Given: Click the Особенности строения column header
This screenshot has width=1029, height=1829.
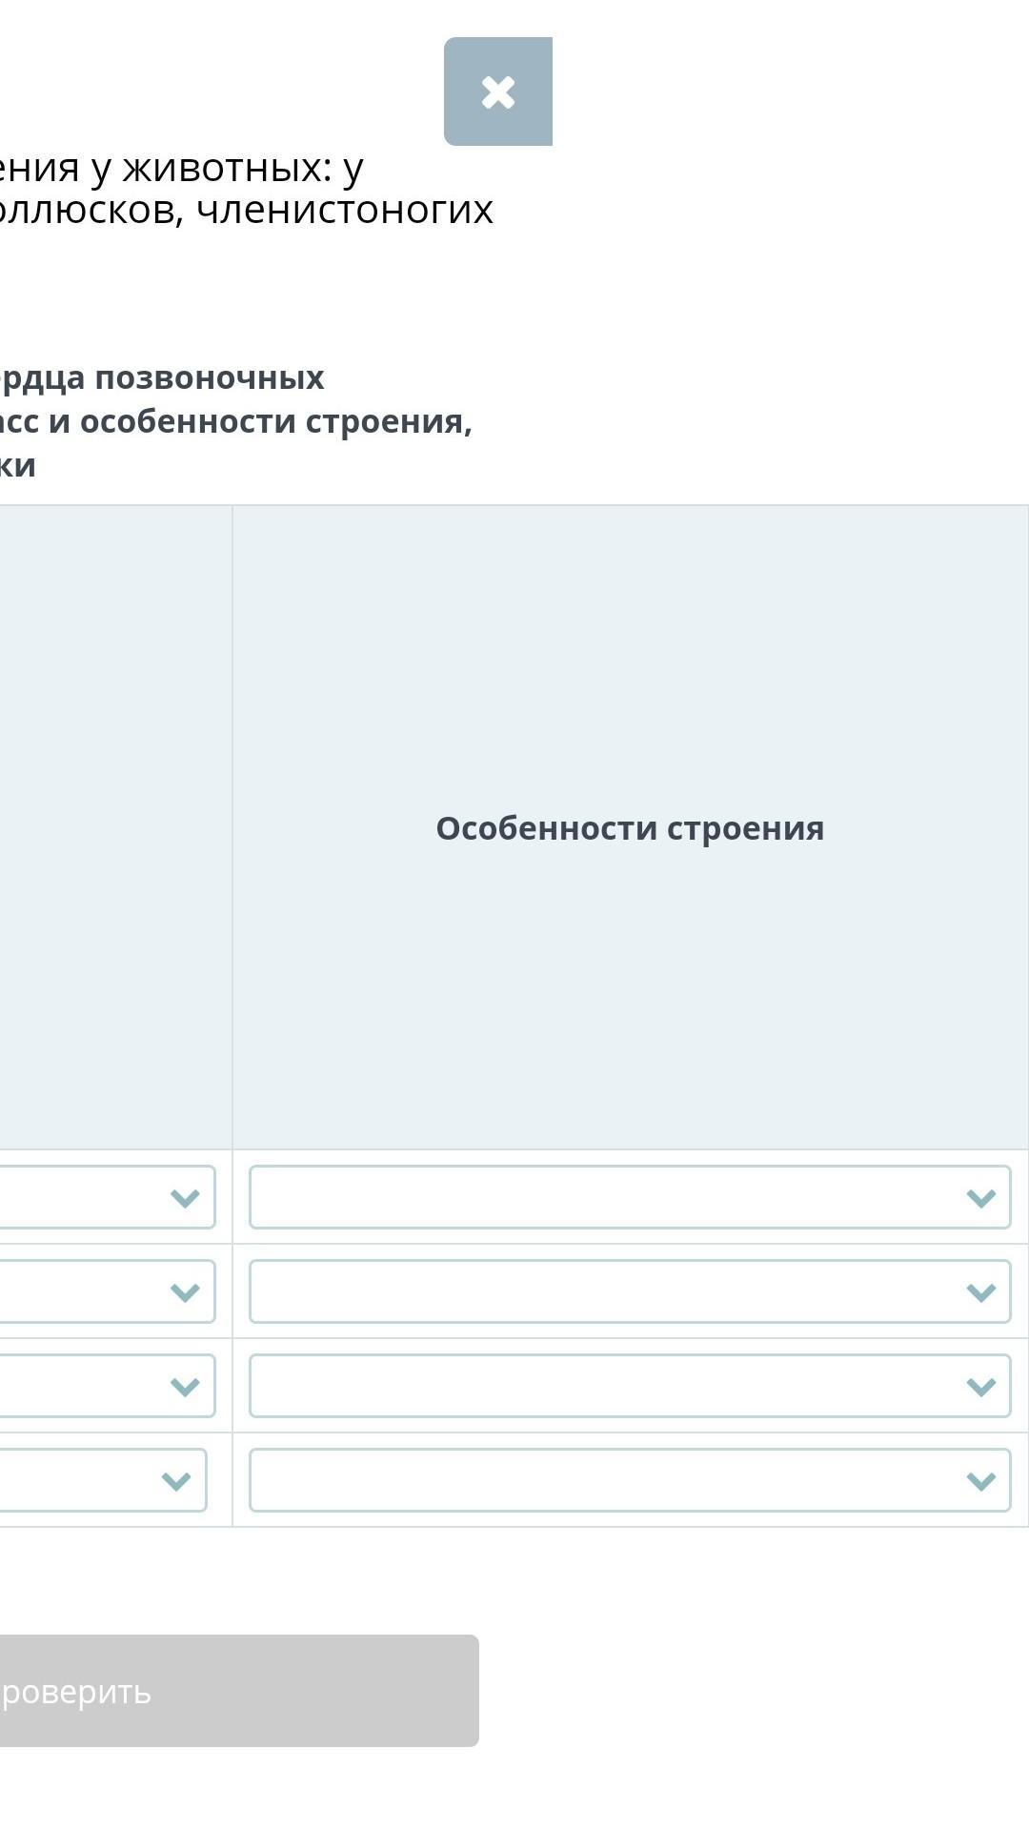Looking at the screenshot, I should (630, 828).
